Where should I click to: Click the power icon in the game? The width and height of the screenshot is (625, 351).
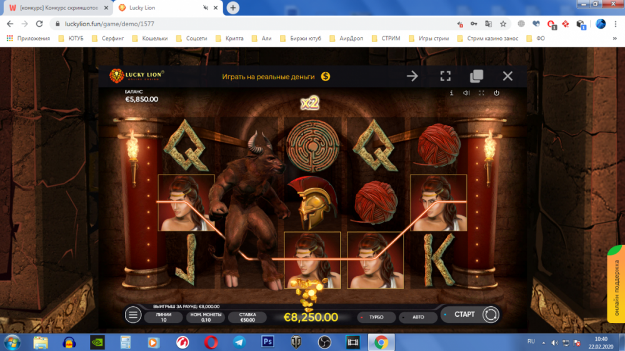tap(496, 93)
